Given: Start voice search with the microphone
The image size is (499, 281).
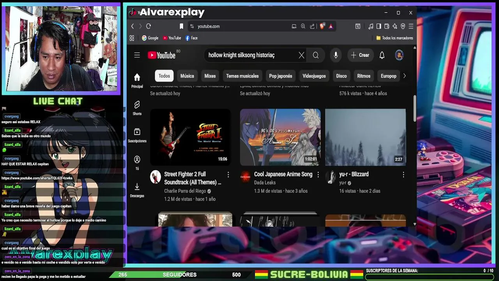Looking at the screenshot, I should point(336,55).
